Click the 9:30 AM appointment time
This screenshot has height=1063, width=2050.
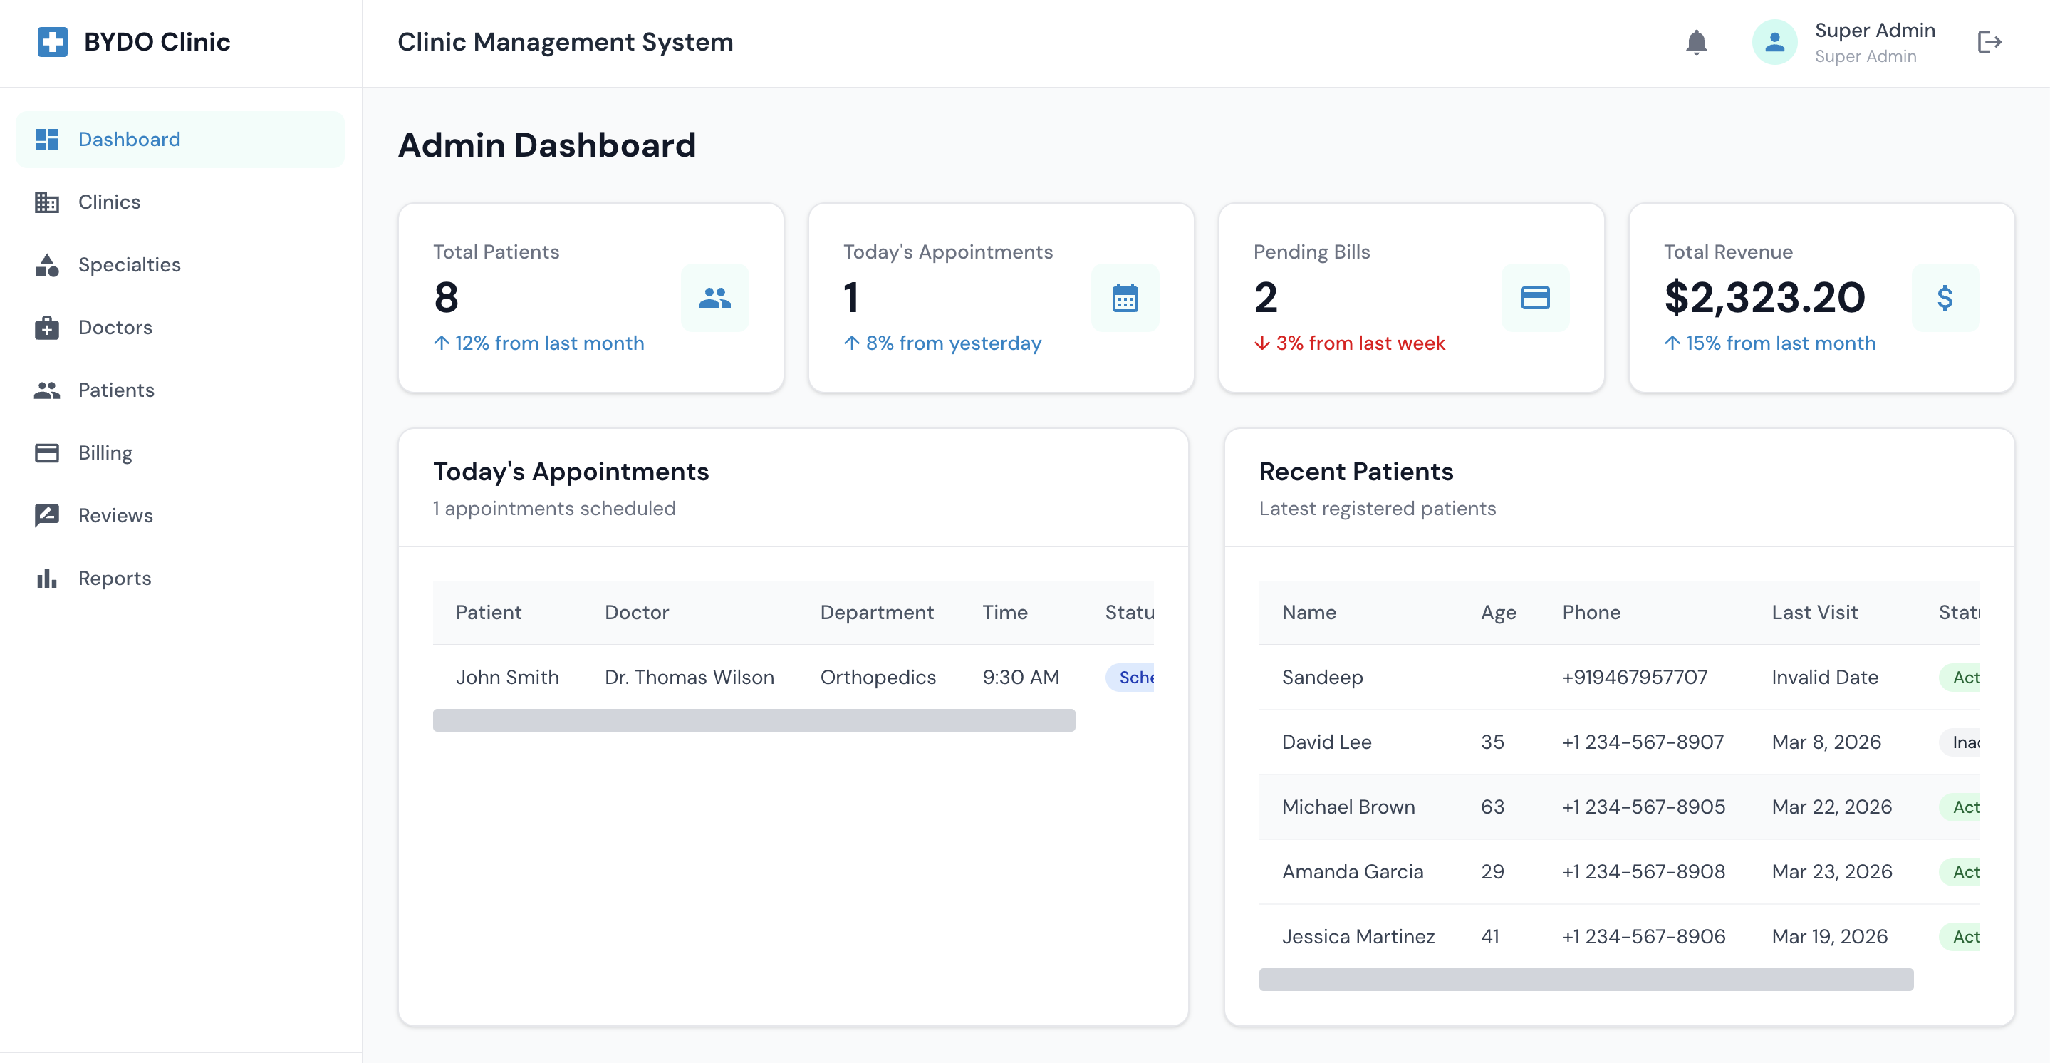click(1020, 678)
